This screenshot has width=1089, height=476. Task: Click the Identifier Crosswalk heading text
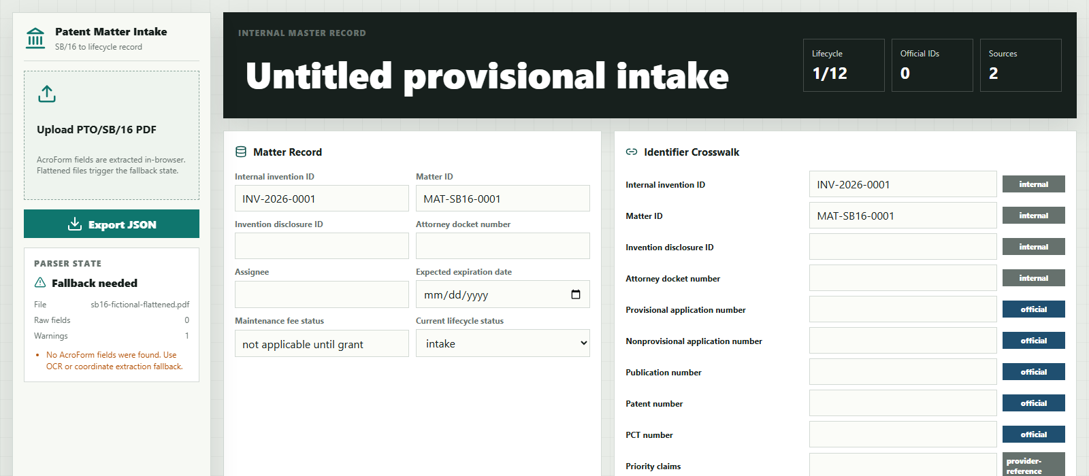coord(692,152)
